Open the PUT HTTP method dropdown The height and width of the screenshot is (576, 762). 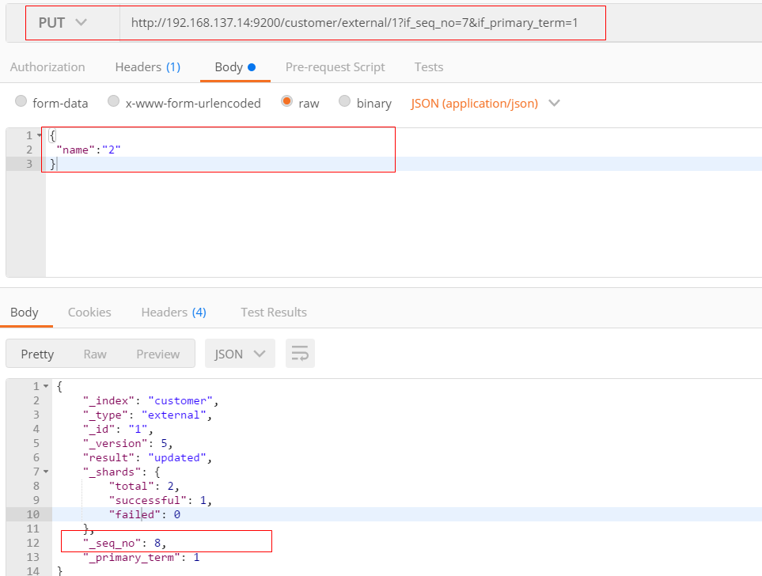click(63, 23)
